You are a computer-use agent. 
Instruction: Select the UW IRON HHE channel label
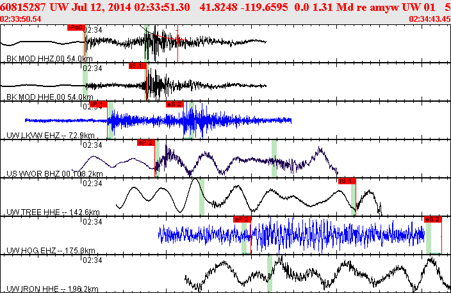pos(52,289)
